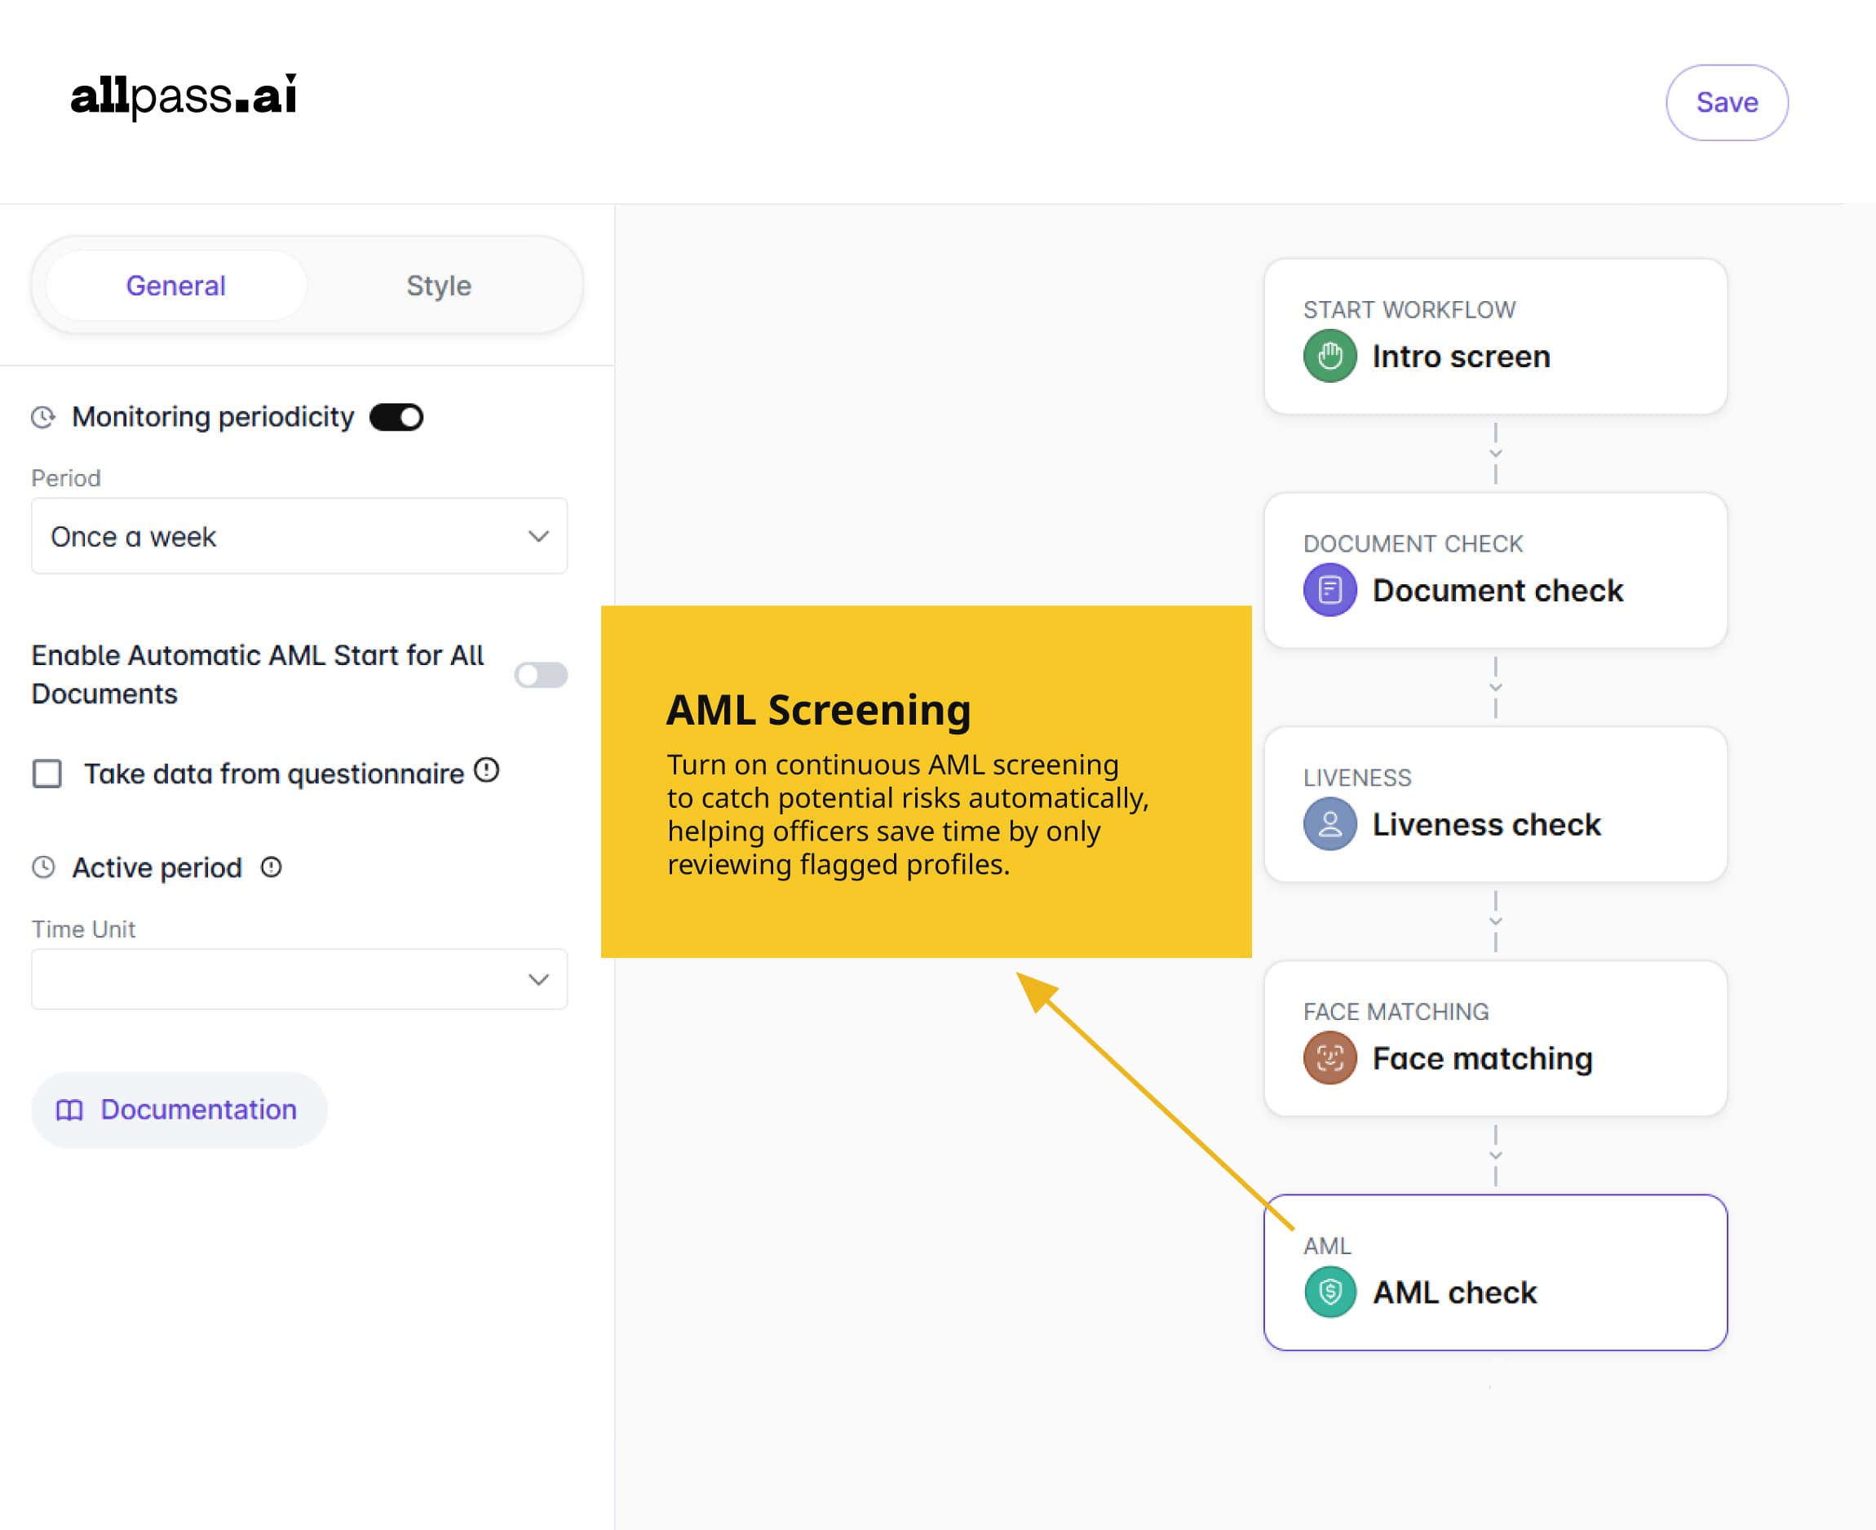Screen dimensions: 1876x1530
Task: Click the Face matching face-scan icon
Action: click(1329, 1058)
